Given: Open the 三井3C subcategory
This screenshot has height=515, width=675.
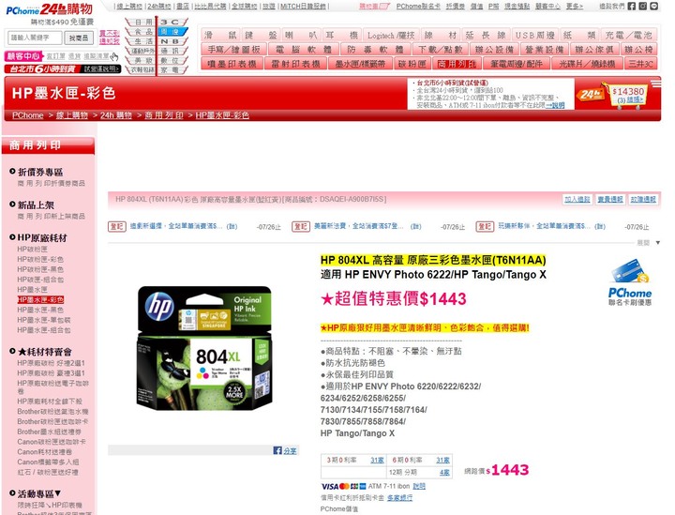Looking at the screenshot, I should 641,64.
